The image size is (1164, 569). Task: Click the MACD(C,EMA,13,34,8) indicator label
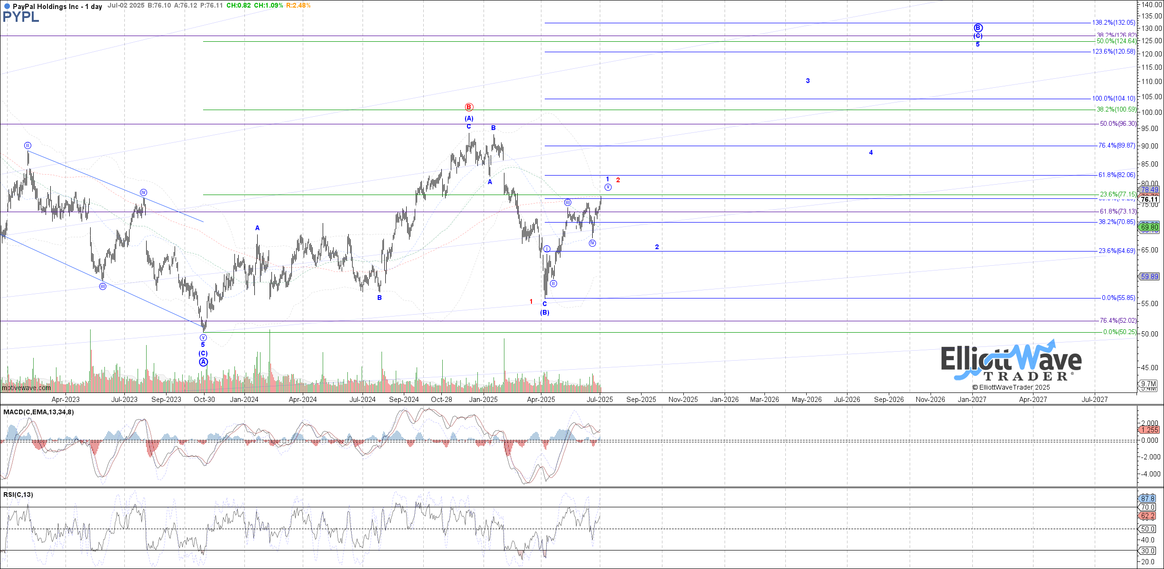tap(38, 412)
